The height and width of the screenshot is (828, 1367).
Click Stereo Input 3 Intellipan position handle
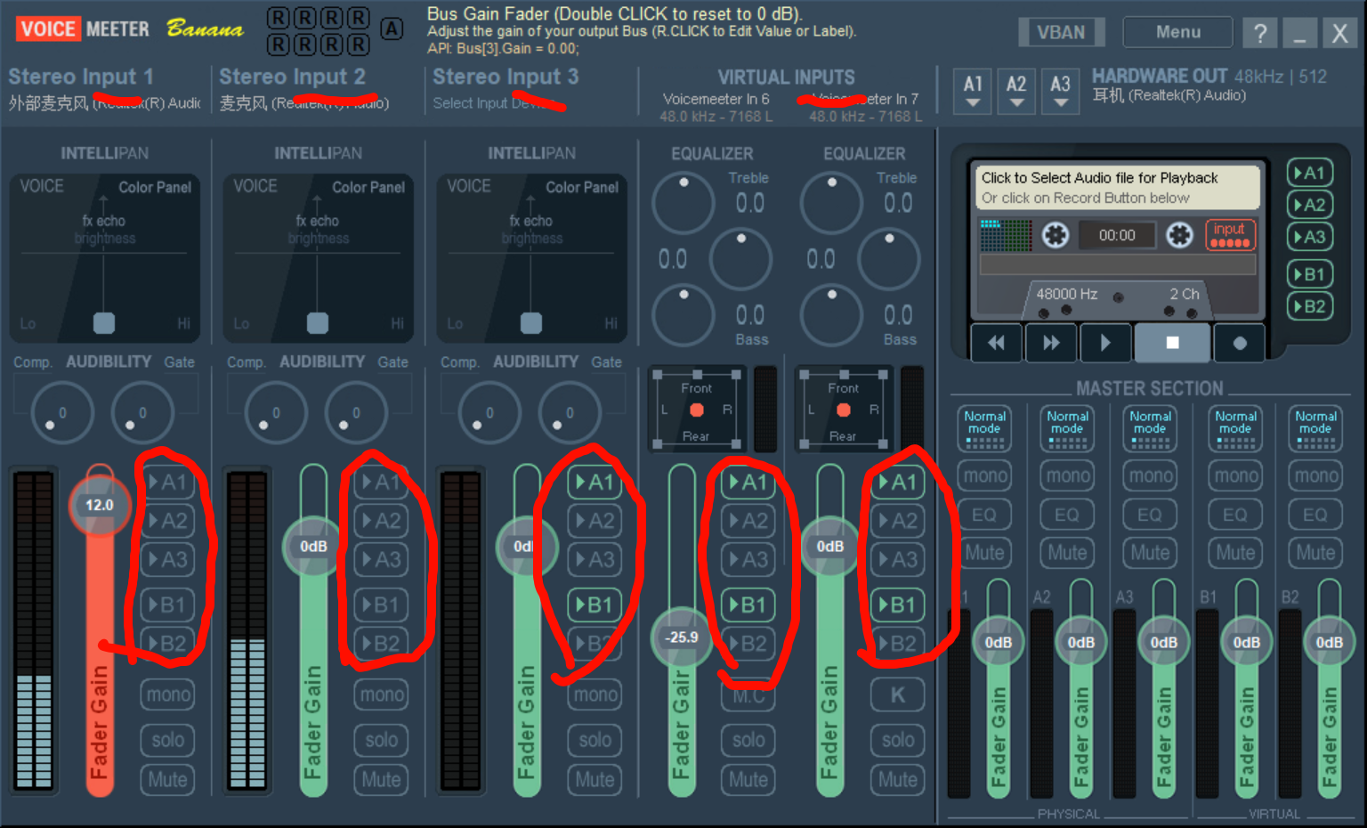pyautogui.click(x=531, y=322)
